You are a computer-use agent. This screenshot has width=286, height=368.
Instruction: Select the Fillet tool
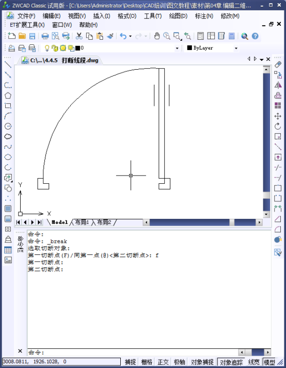(278, 229)
